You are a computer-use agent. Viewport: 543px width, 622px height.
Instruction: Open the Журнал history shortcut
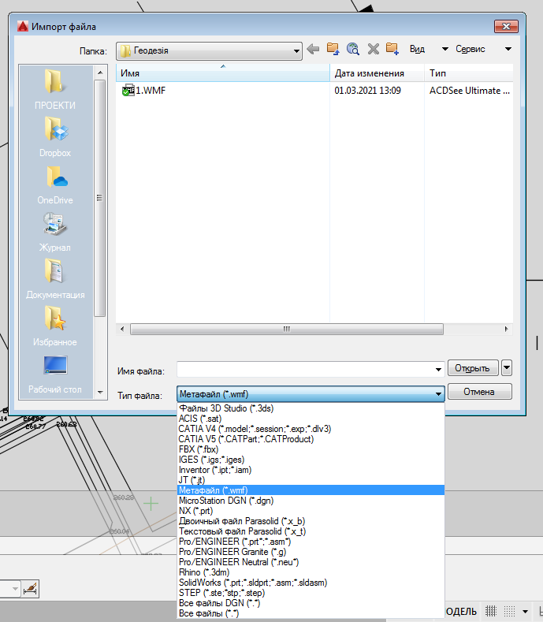[55, 231]
